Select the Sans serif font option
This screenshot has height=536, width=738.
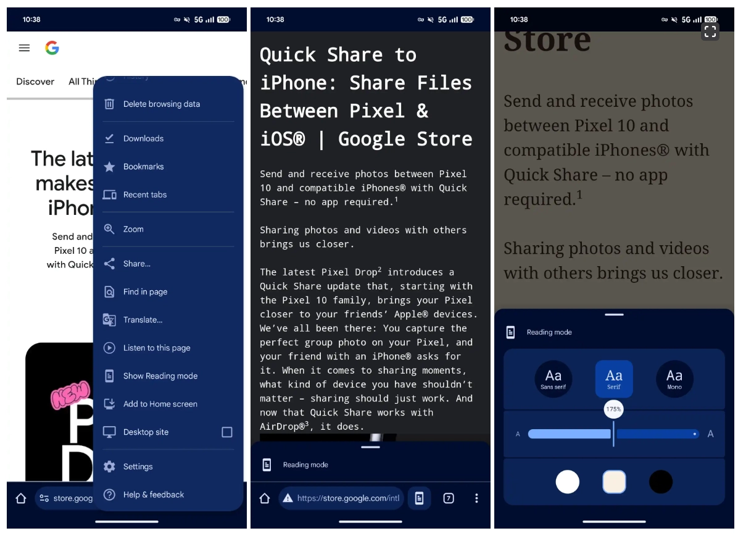click(x=553, y=379)
